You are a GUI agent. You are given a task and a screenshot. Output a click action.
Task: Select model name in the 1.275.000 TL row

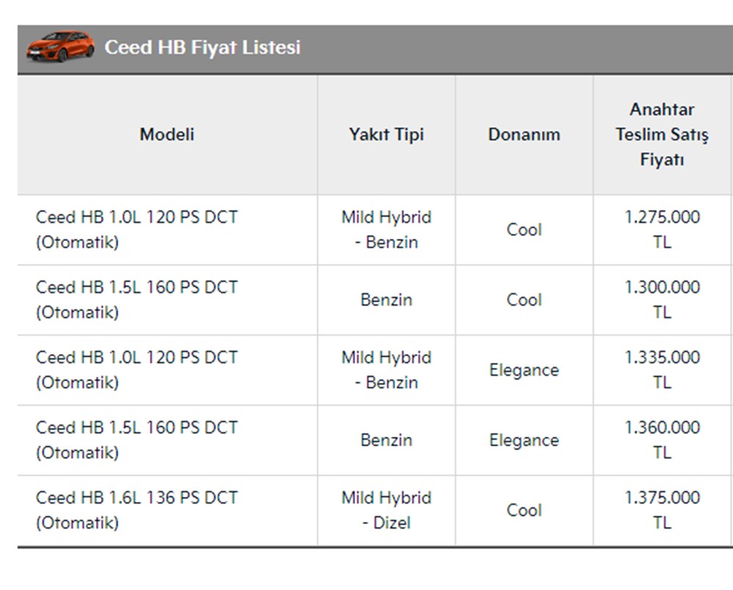(136, 229)
